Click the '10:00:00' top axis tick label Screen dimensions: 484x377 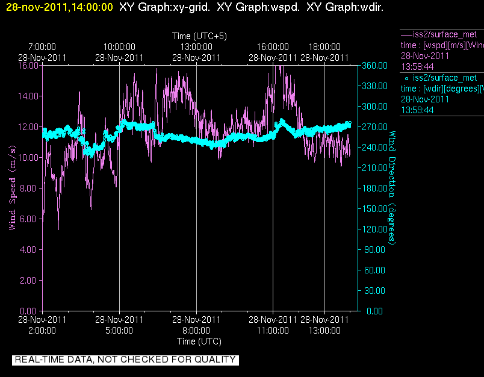119,47
